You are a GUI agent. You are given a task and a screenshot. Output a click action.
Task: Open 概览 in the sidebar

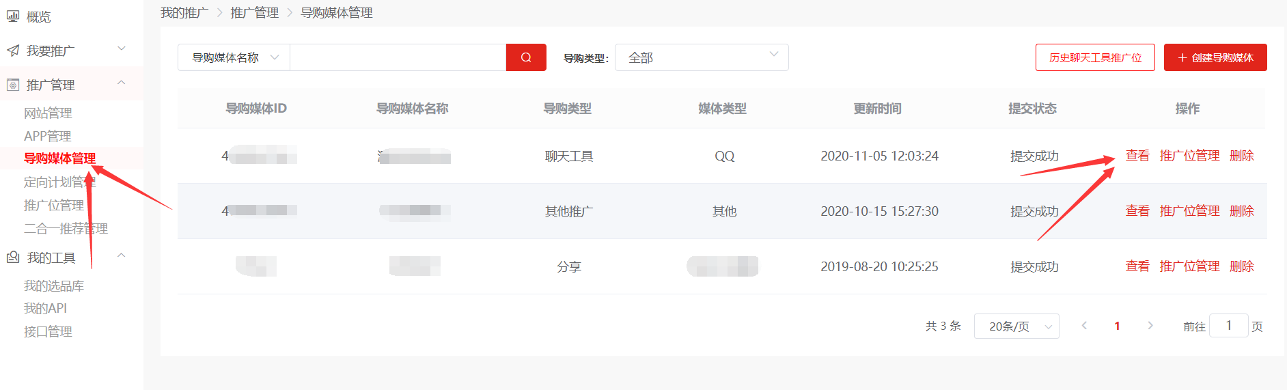(x=38, y=16)
